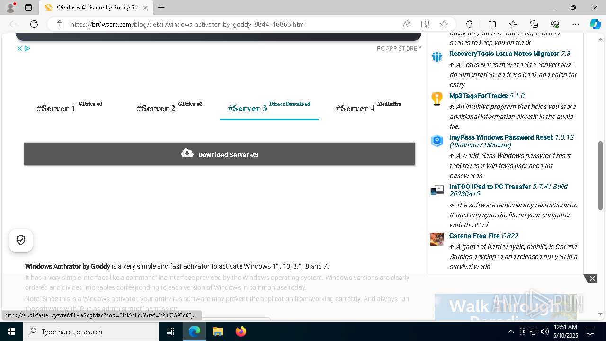606x341 pixels.
Task: Refresh the current page
Action: point(34,24)
